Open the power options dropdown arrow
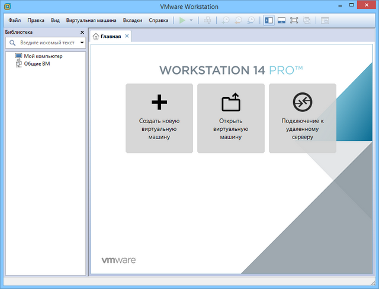Image resolution: width=379 pixels, height=289 pixels. [x=191, y=20]
